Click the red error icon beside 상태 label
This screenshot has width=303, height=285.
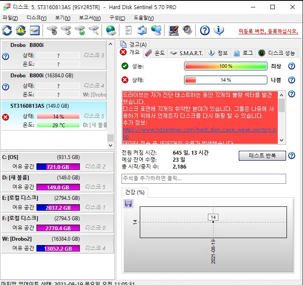125,80
